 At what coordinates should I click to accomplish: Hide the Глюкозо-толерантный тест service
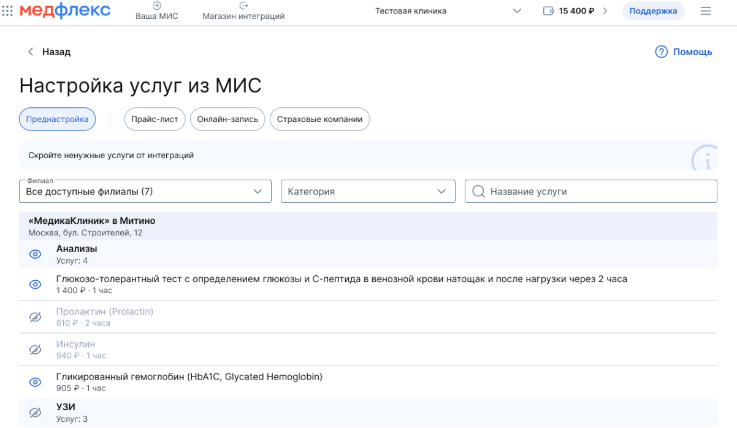(x=36, y=285)
